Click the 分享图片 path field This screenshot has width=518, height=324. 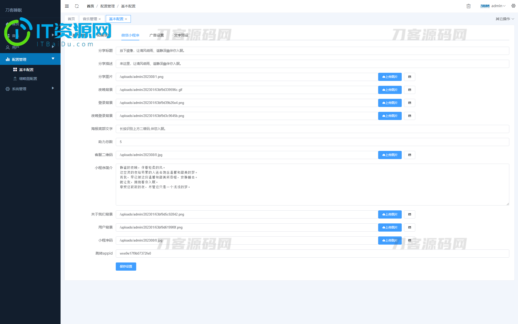click(247, 77)
